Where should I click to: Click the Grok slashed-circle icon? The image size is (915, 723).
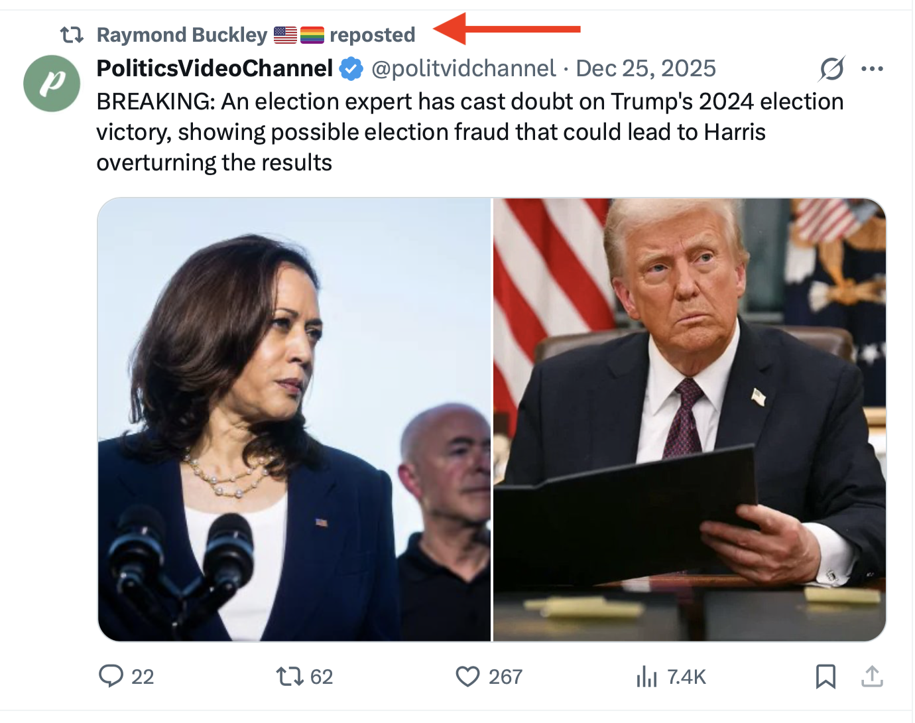pos(831,68)
